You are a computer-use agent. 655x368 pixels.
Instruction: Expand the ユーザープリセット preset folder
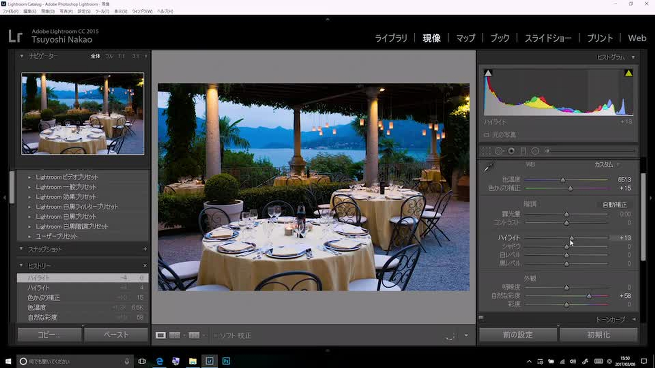click(x=30, y=236)
